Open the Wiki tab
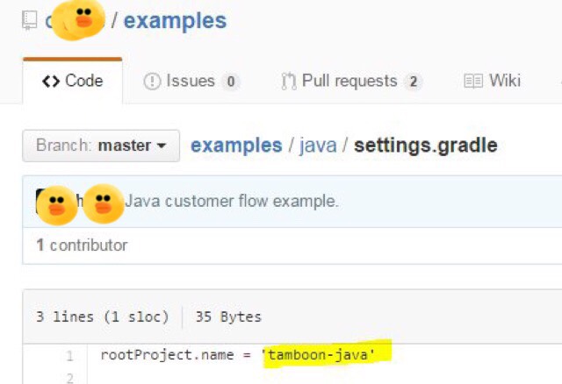 click(492, 81)
